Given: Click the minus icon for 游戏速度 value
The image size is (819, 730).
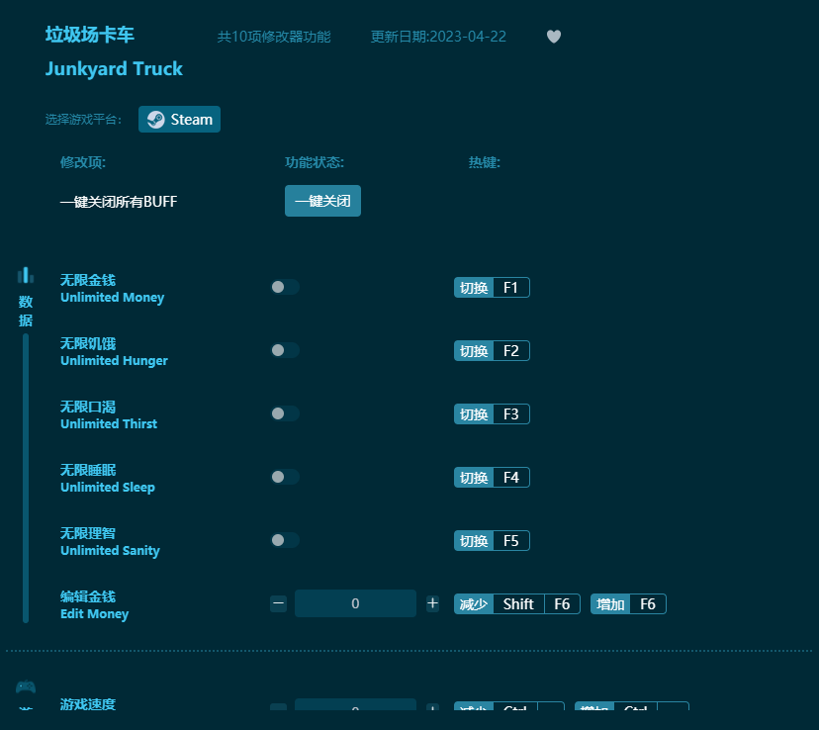Looking at the screenshot, I should point(278,708).
